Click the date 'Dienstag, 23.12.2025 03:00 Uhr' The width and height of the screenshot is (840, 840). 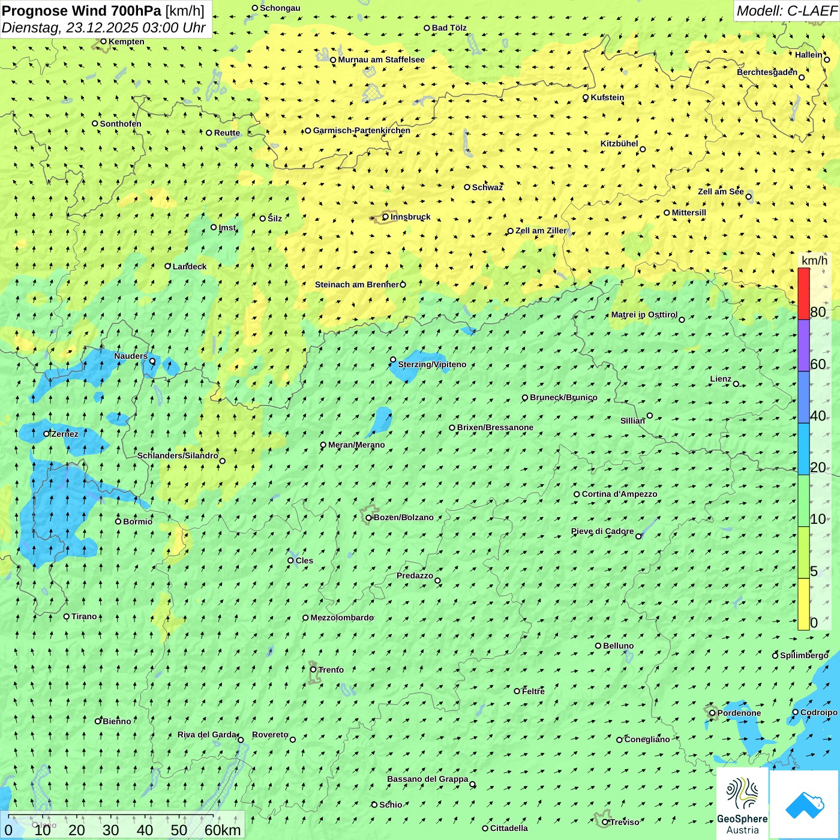[x=104, y=28]
